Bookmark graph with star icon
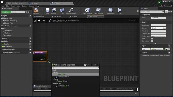 (35, 20)
